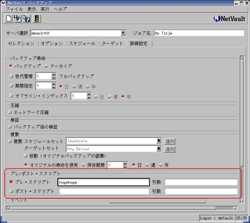Open the ファイル menu
Viewport: 250px width, 223px height.
coord(14,9)
